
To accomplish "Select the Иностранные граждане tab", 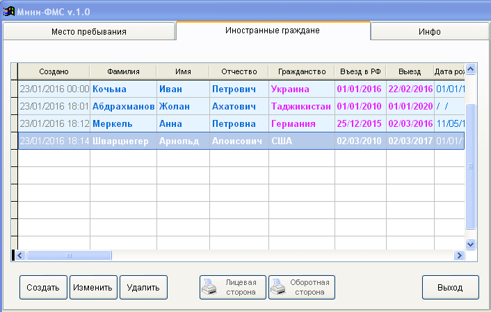I will [x=273, y=31].
